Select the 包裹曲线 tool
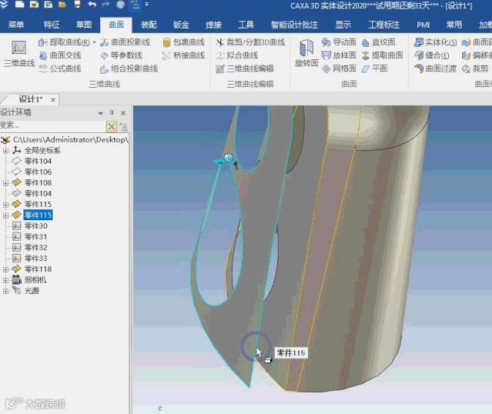 [183, 42]
